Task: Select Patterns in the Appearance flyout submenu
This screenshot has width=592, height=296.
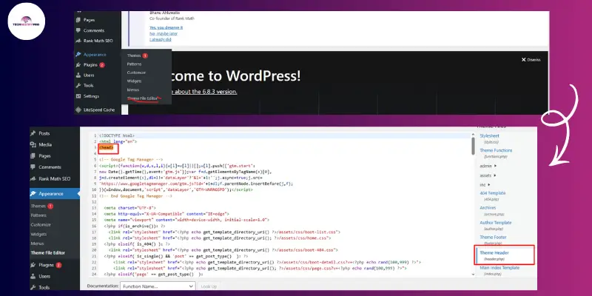Action: (x=135, y=64)
